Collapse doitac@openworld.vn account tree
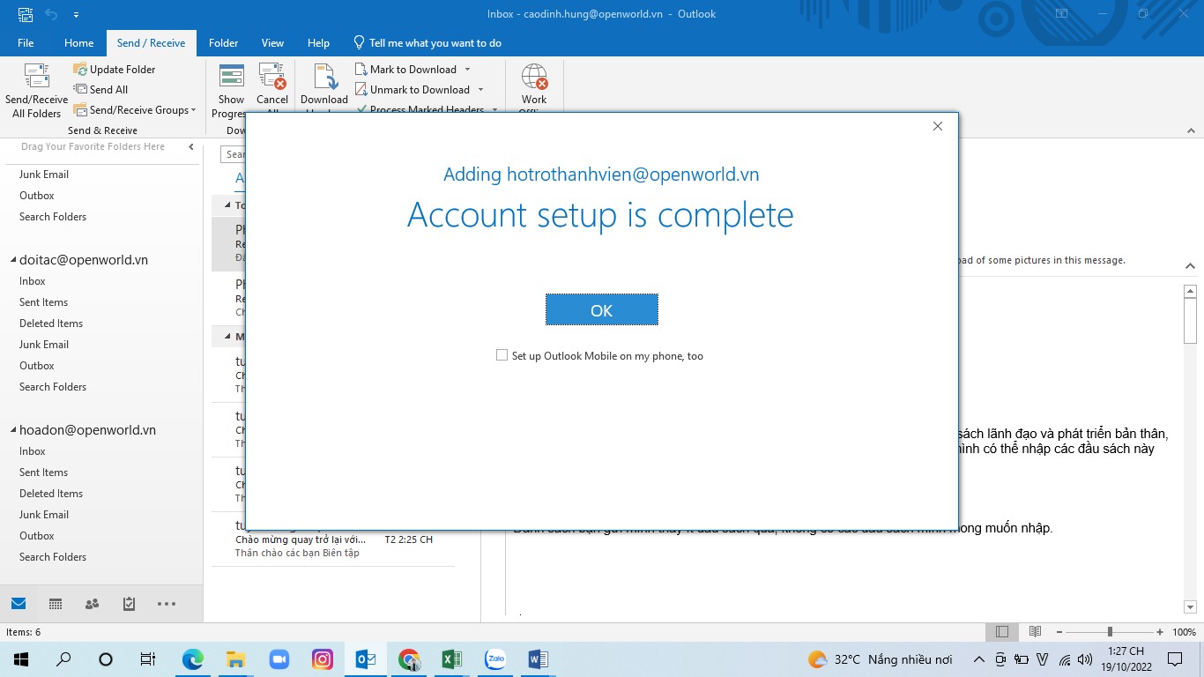Viewport: 1204px width, 677px height. [x=13, y=260]
